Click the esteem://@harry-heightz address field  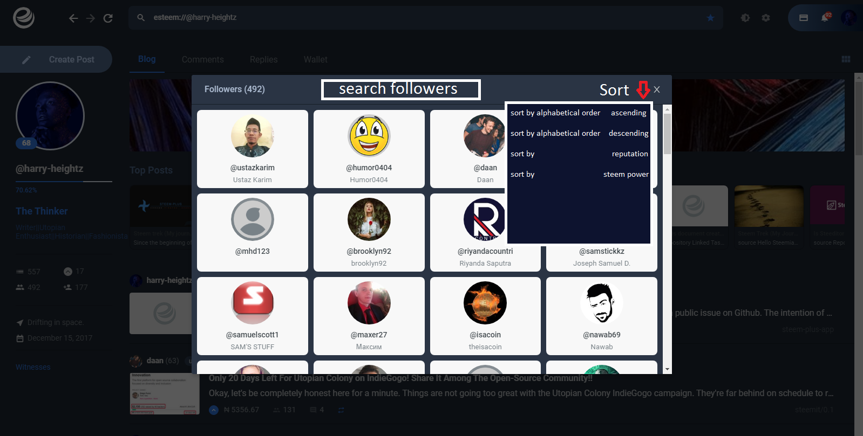[x=426, y=18]
